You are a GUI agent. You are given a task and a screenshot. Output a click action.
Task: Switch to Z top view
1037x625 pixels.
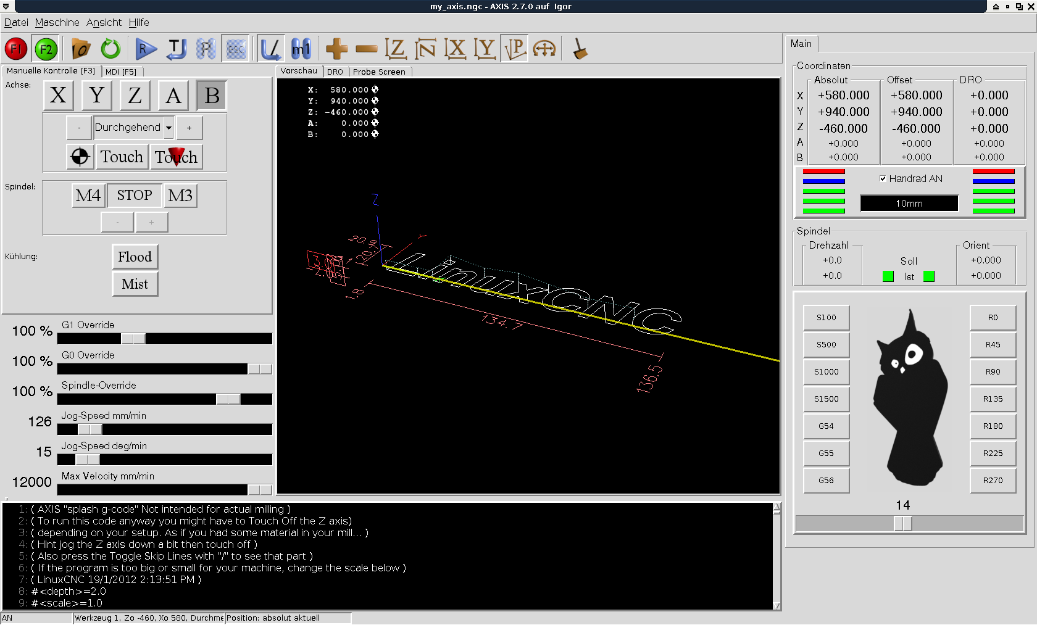coord(396,49)
